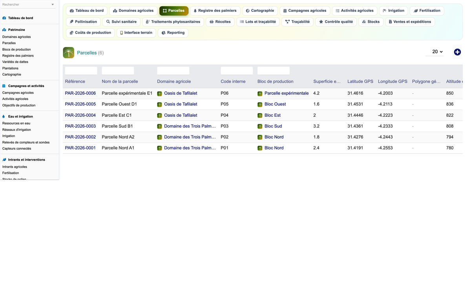The height and width of the screenshot is (291, 471).
Task: Open record PAR-2026-0002
Action: 80,137
